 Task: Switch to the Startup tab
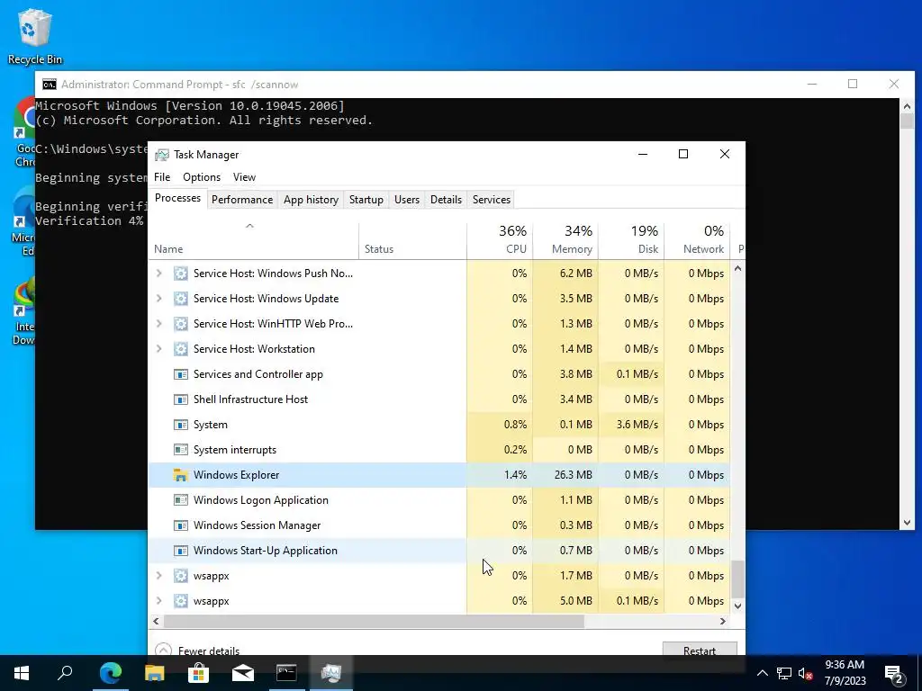(366, 200)
